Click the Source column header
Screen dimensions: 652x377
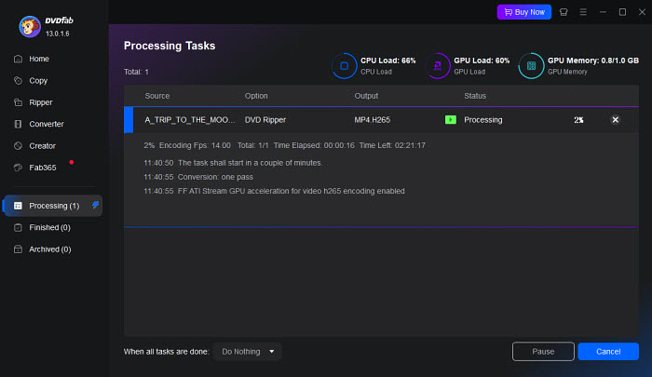(157, 96)
